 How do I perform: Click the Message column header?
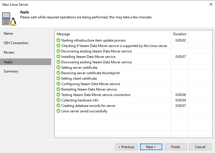[x=113, y=34]
